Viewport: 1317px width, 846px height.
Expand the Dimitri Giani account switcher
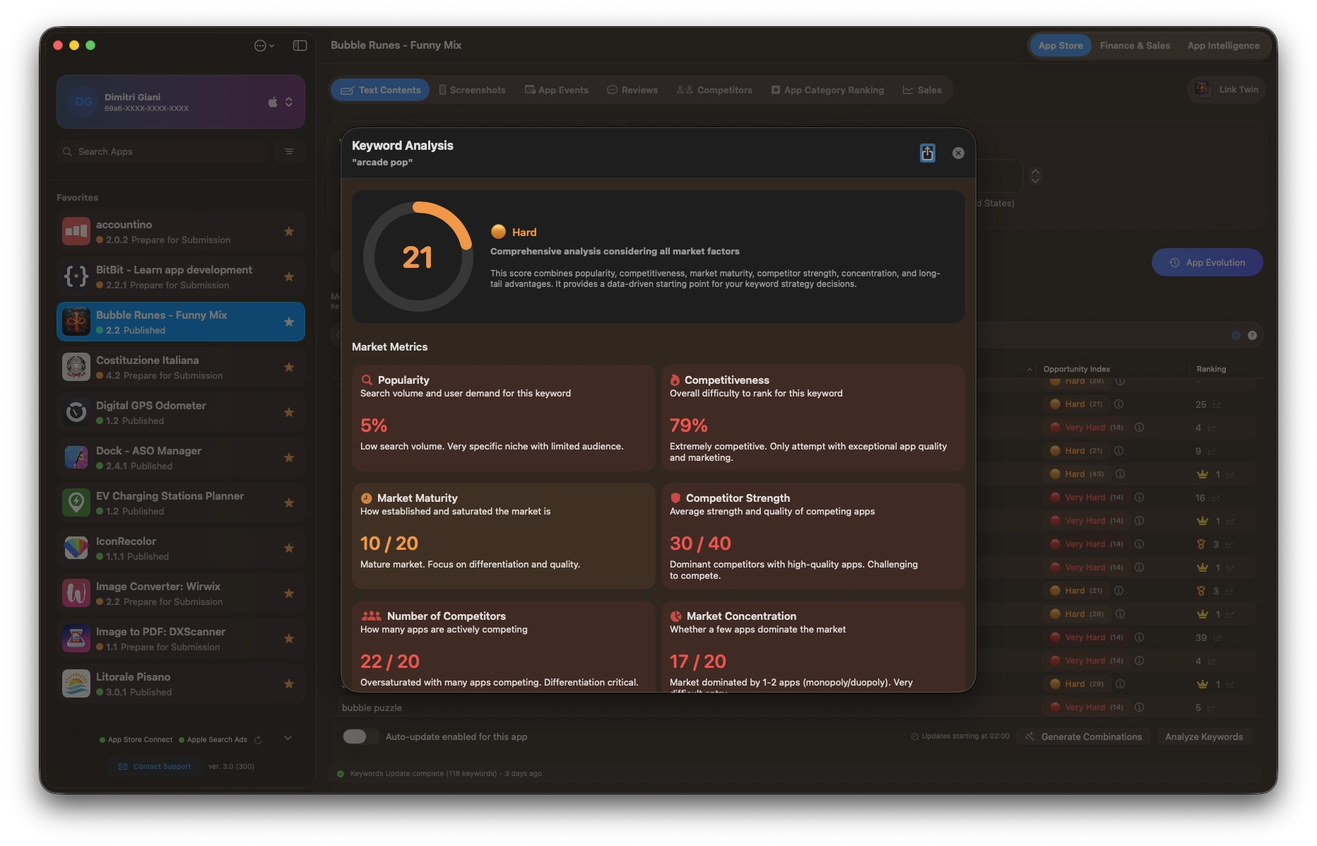click(x=288, y=102)
